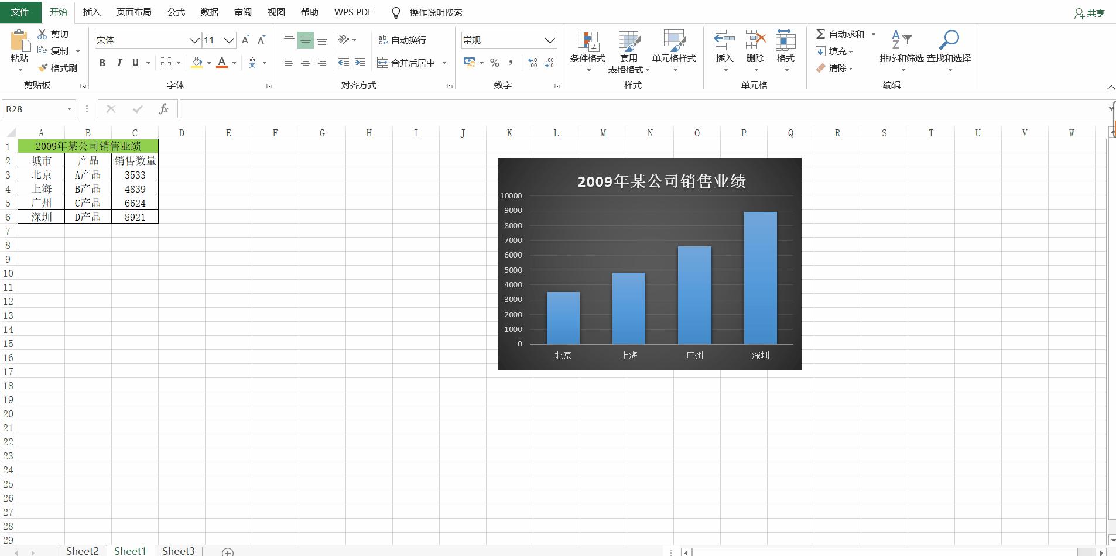Viewport: 1116px width, 556px height.
Task: Switch to the Sheet3 worksheet tab
Action: [x=178, y=551]
